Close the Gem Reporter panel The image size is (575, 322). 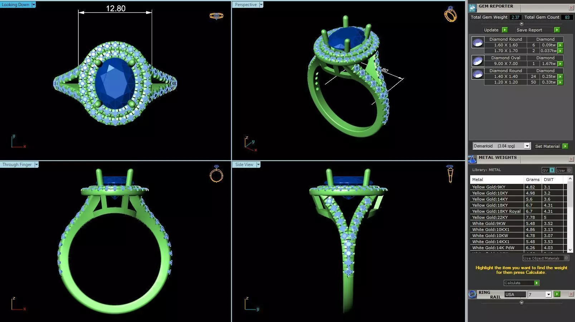click(571, 7)
